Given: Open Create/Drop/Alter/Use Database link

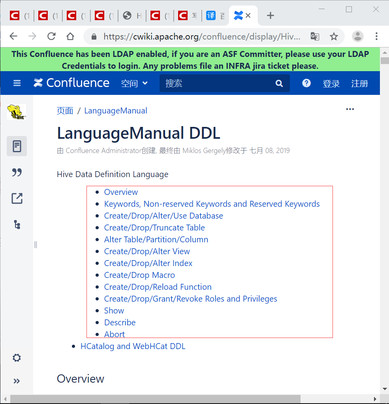Looking at the screenshot, I should point(163,216).
